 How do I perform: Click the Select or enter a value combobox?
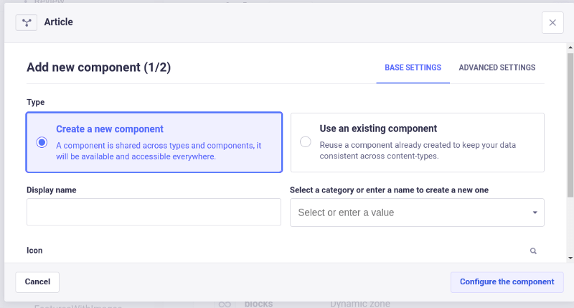(409, 213)
